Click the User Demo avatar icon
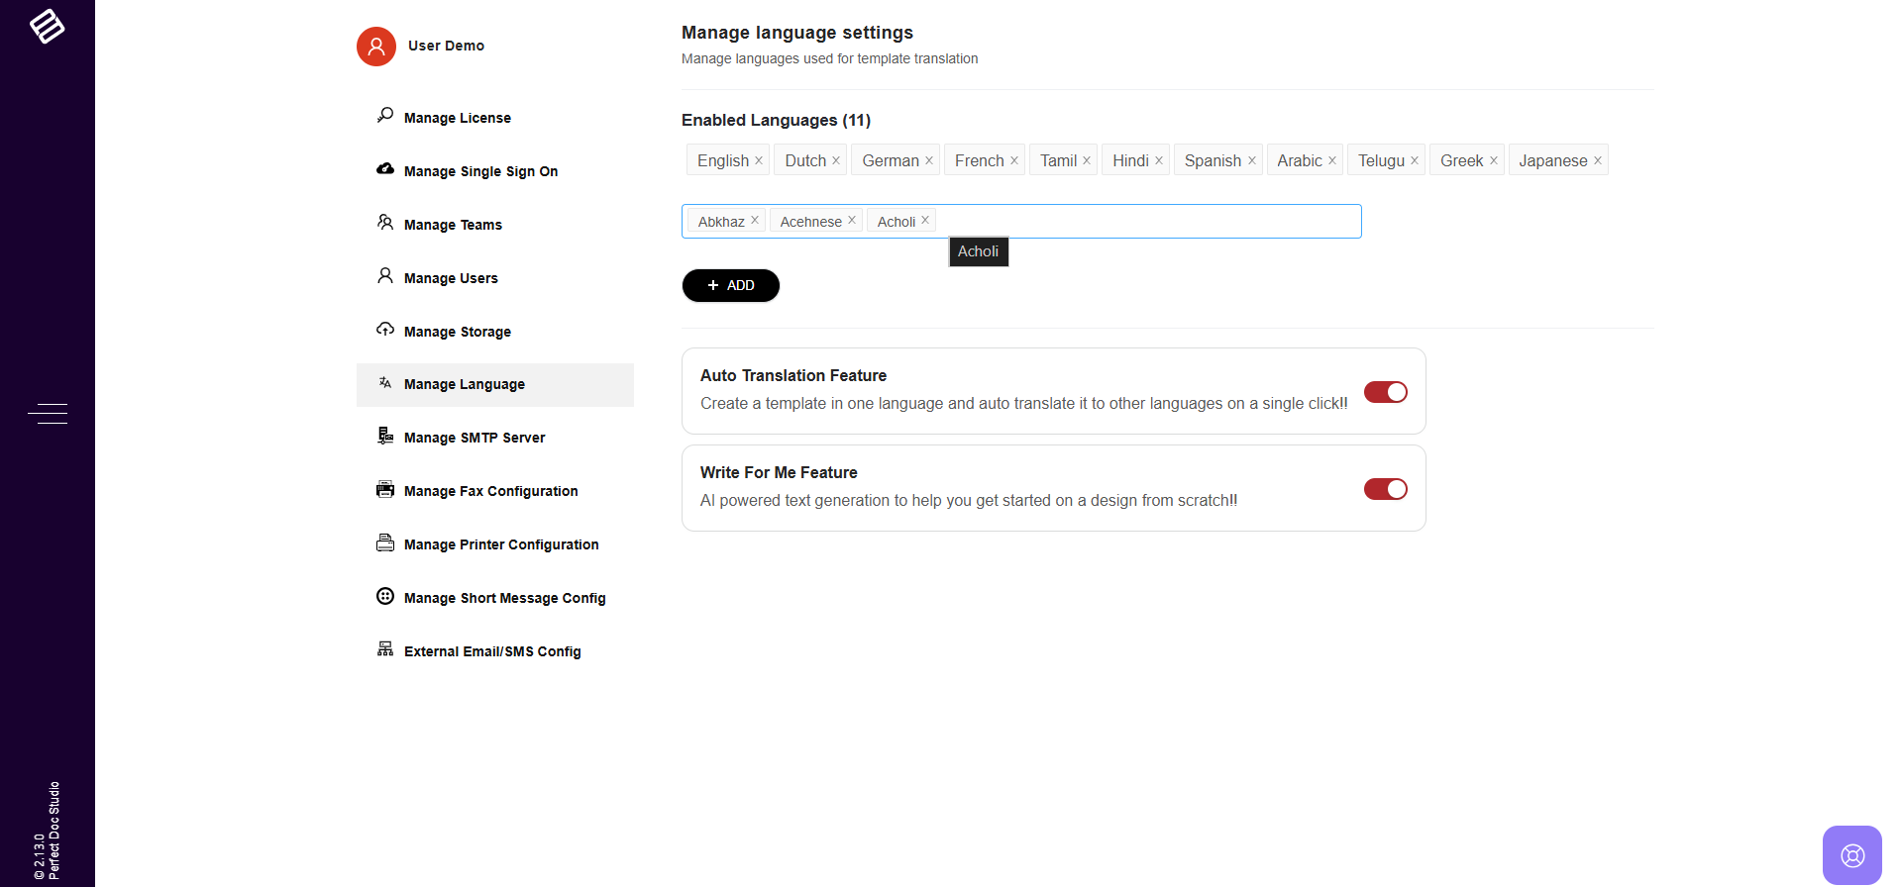This screenshot has height=887, width=1901. point(376,47)
